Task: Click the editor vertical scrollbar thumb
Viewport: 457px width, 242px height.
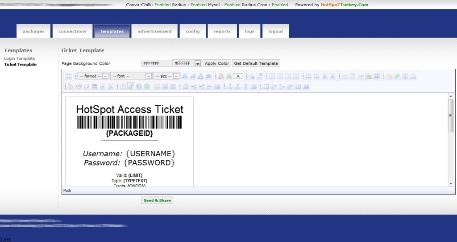Action: point(451,116)
